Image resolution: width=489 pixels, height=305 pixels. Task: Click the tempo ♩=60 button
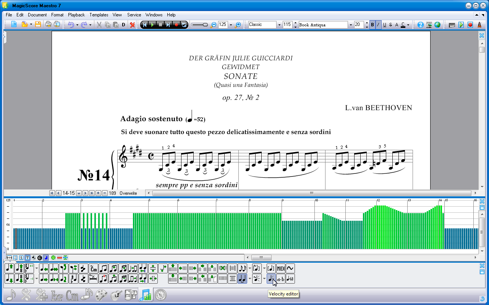pos(290,279)
